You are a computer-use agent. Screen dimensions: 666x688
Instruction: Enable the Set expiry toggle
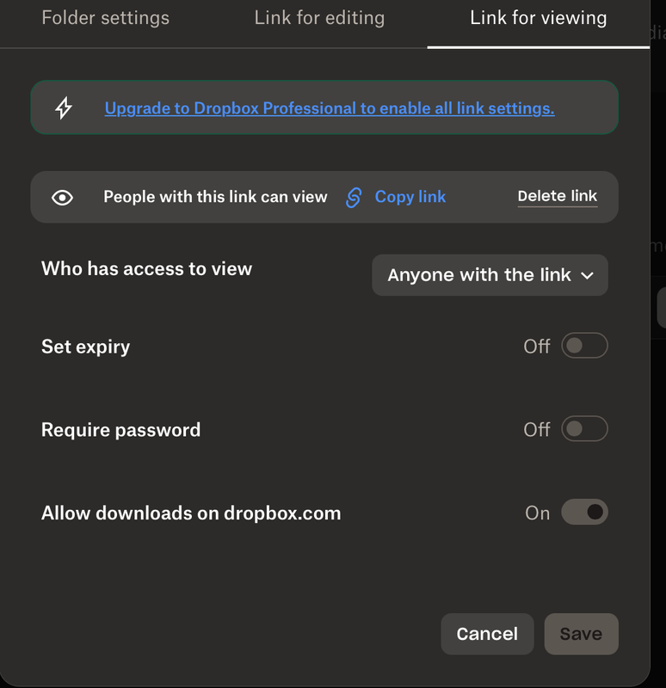pos(584,346)
